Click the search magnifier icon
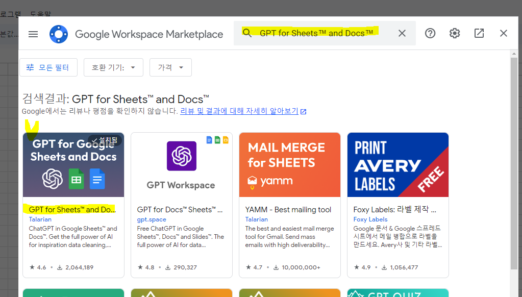Image resolution: width=522 pixels, height=297 pixels. coord(247,33)
